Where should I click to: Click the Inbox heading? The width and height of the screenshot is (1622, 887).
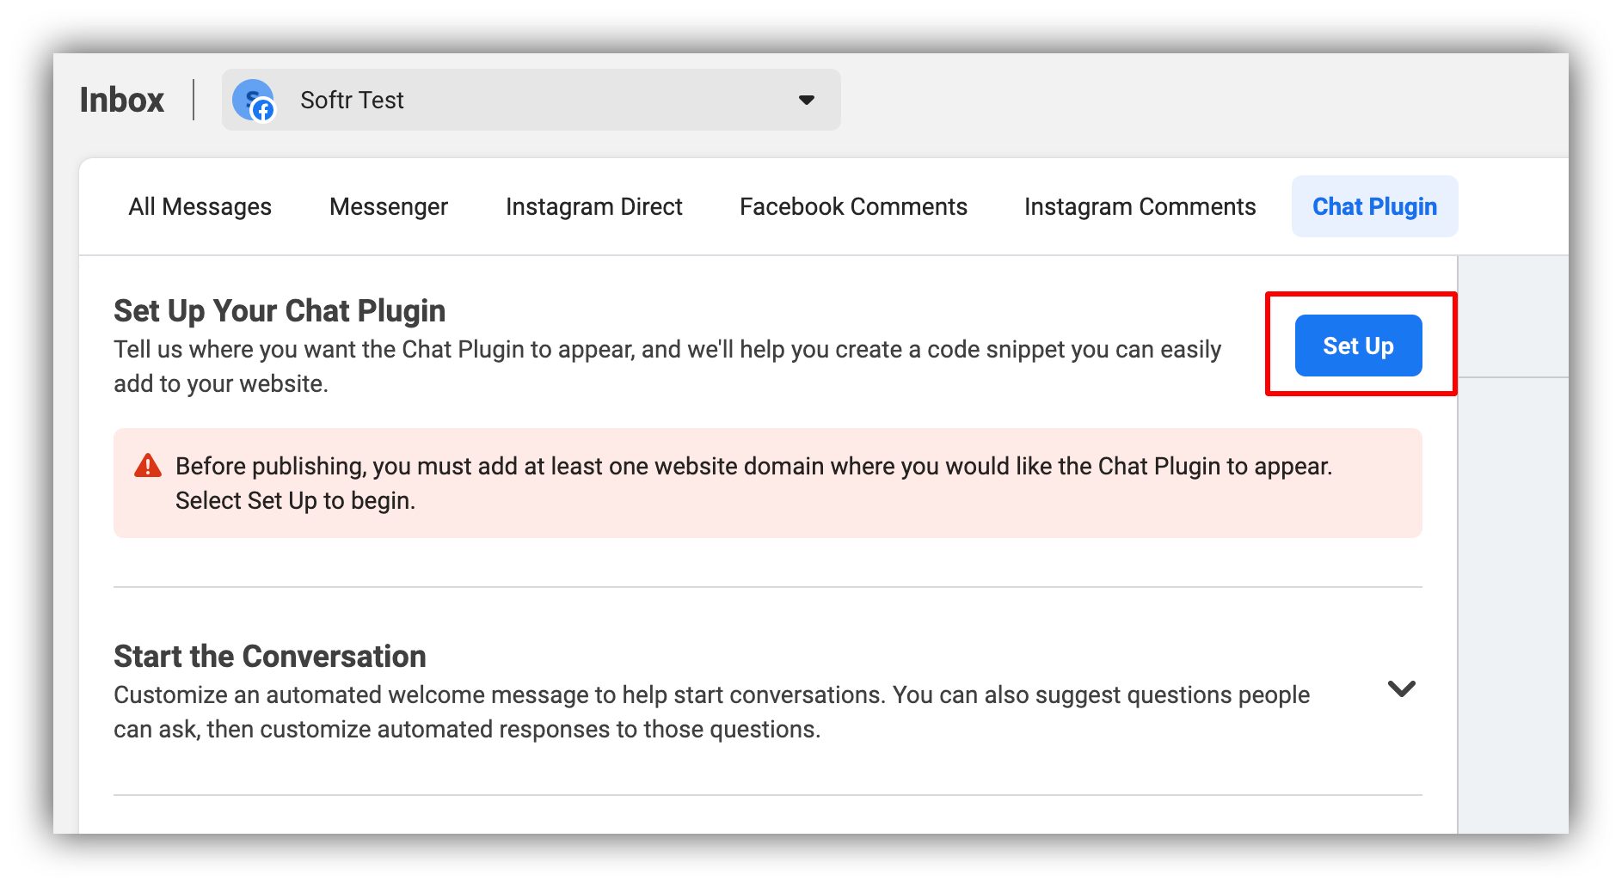pos(121,100)
